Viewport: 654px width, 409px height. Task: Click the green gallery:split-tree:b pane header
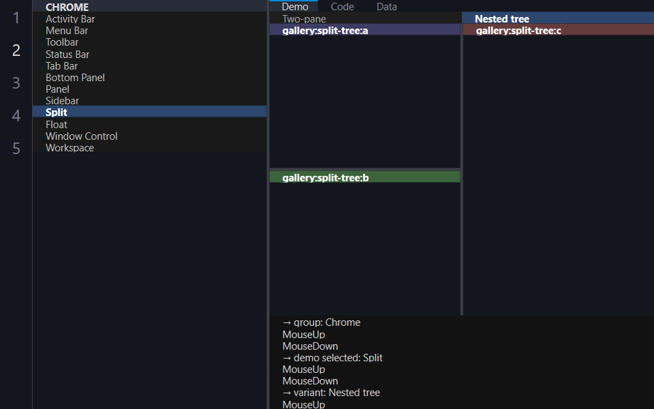[364, 177]
